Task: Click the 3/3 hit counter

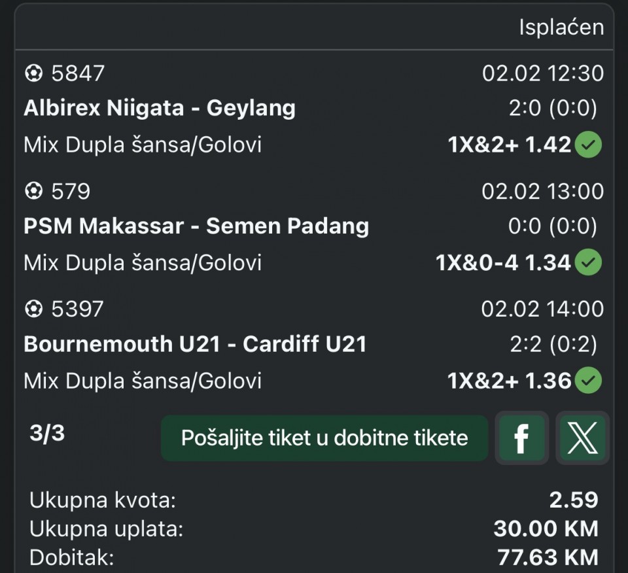Action: coord(47,433)
